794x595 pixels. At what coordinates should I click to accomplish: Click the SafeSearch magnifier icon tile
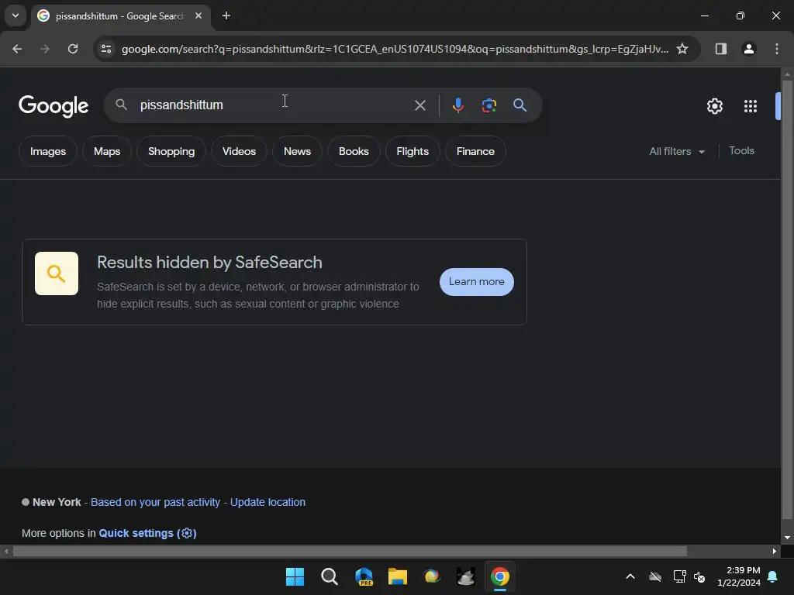coord(57,273)
